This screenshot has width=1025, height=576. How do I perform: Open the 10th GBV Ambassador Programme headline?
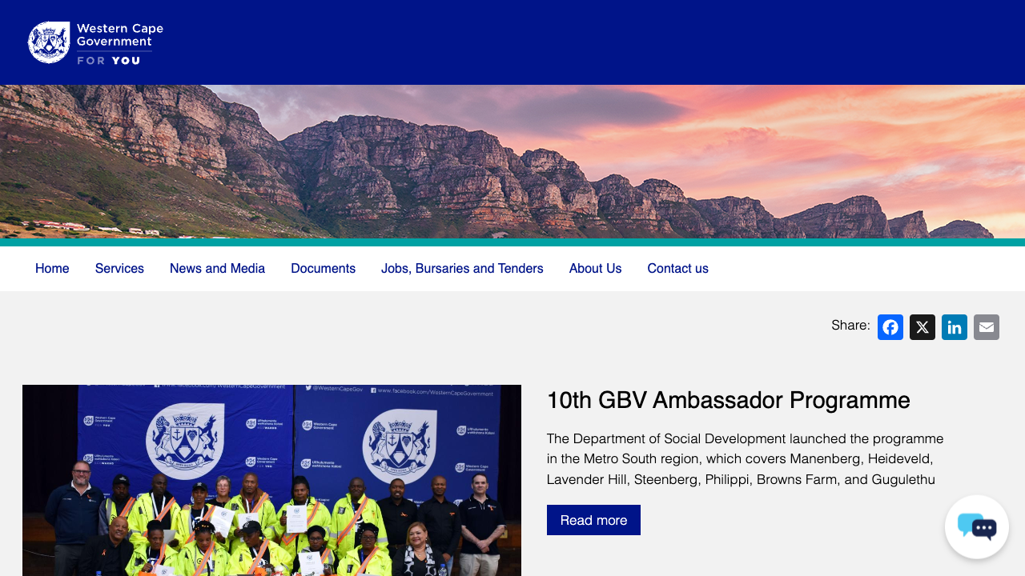tap(728, 400)
